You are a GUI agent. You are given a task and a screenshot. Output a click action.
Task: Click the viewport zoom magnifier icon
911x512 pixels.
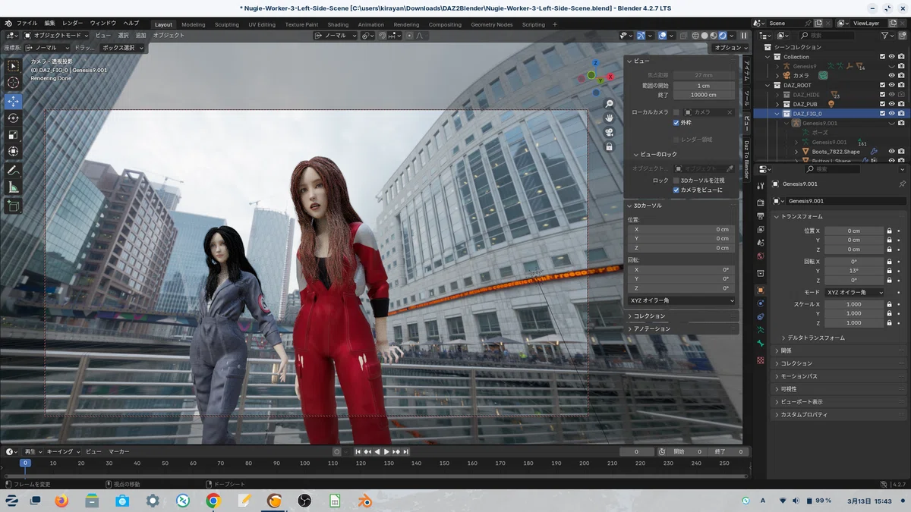[x=609, y=104]
